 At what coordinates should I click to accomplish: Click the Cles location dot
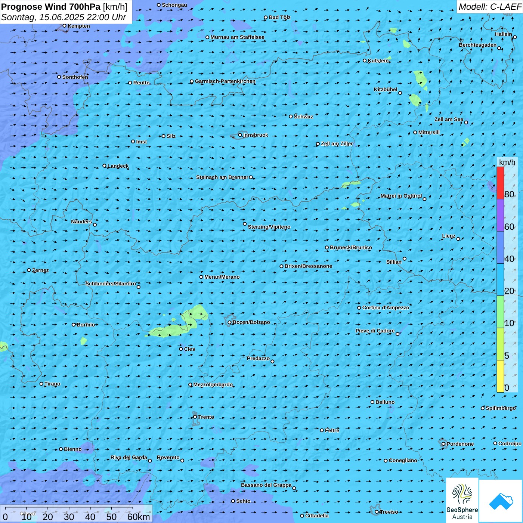pyautogui.click(x=181, y=349)
